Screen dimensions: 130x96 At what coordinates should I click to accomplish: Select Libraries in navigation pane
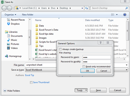(11, 32)
